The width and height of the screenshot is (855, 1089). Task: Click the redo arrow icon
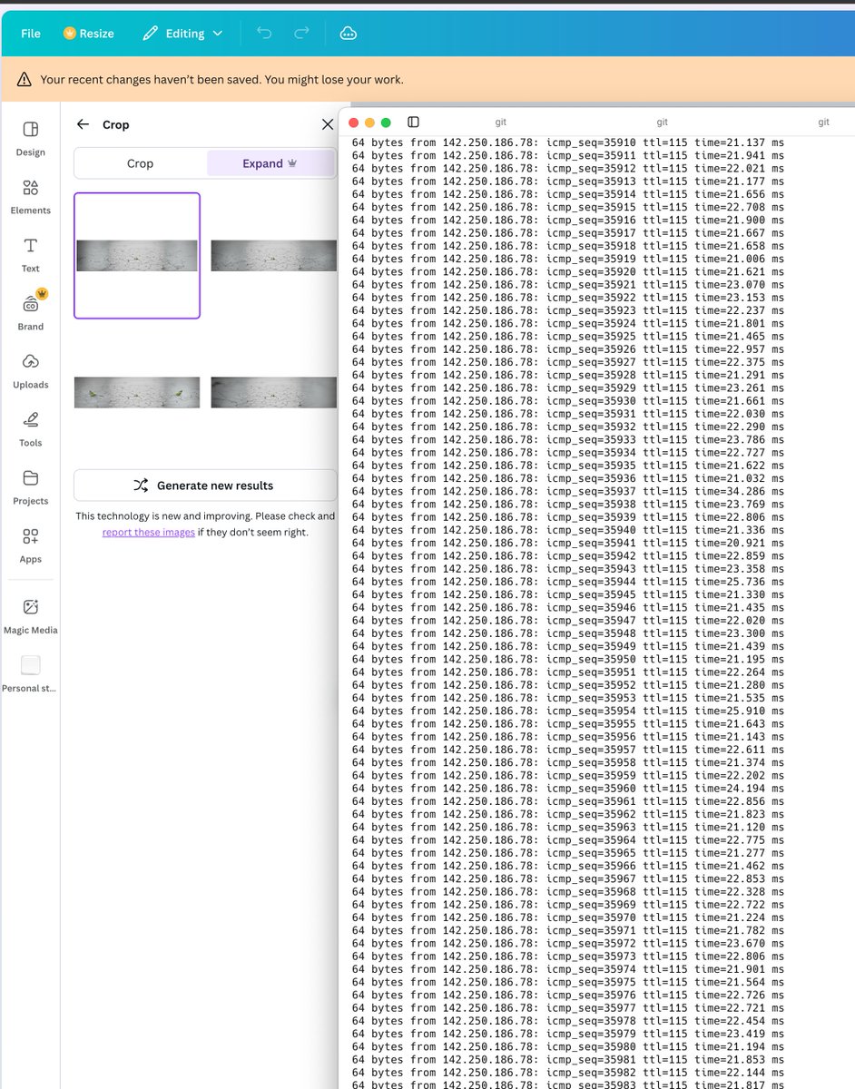(x=301, y=34)
